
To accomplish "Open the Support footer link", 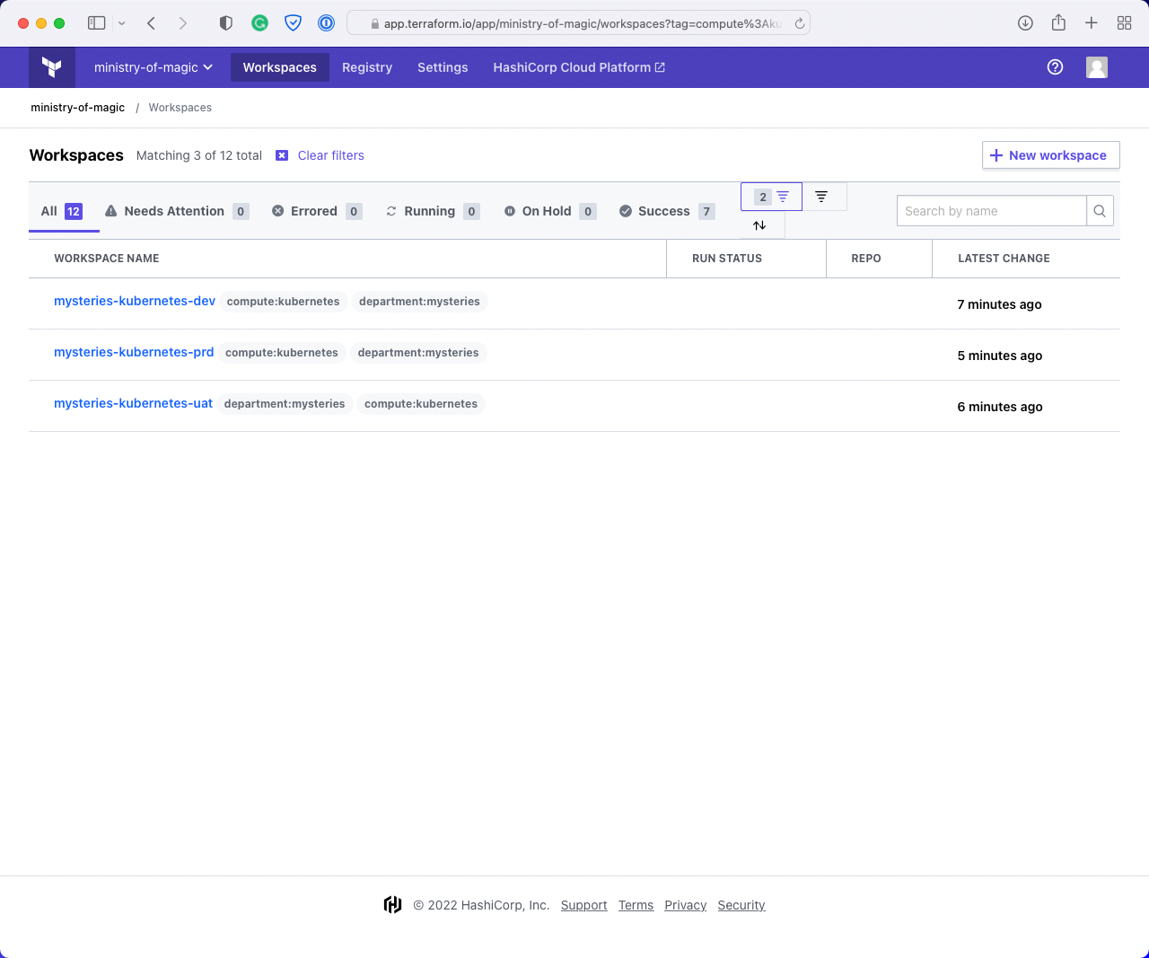I will point(584,905).
